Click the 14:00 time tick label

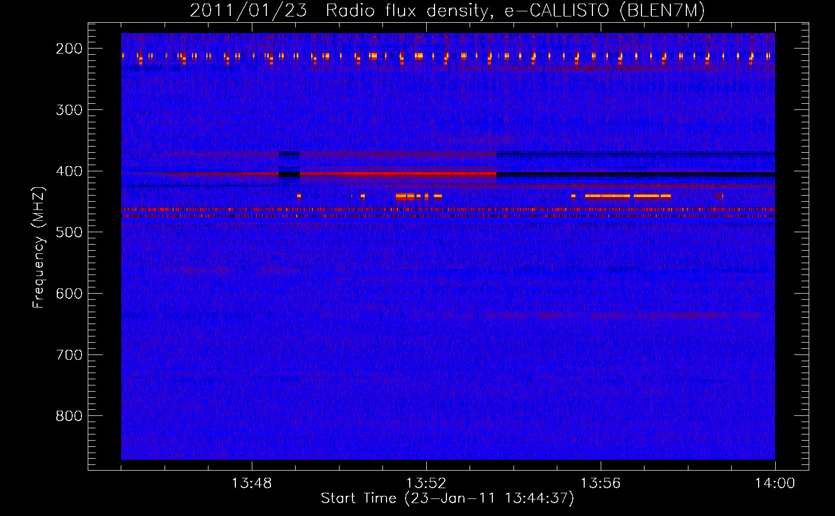[775, 483]
